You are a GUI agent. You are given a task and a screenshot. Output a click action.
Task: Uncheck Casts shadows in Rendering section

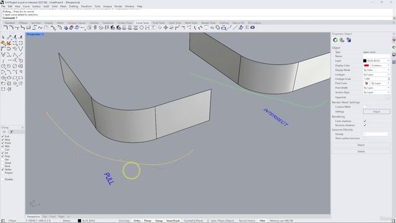tap(364, 121)
